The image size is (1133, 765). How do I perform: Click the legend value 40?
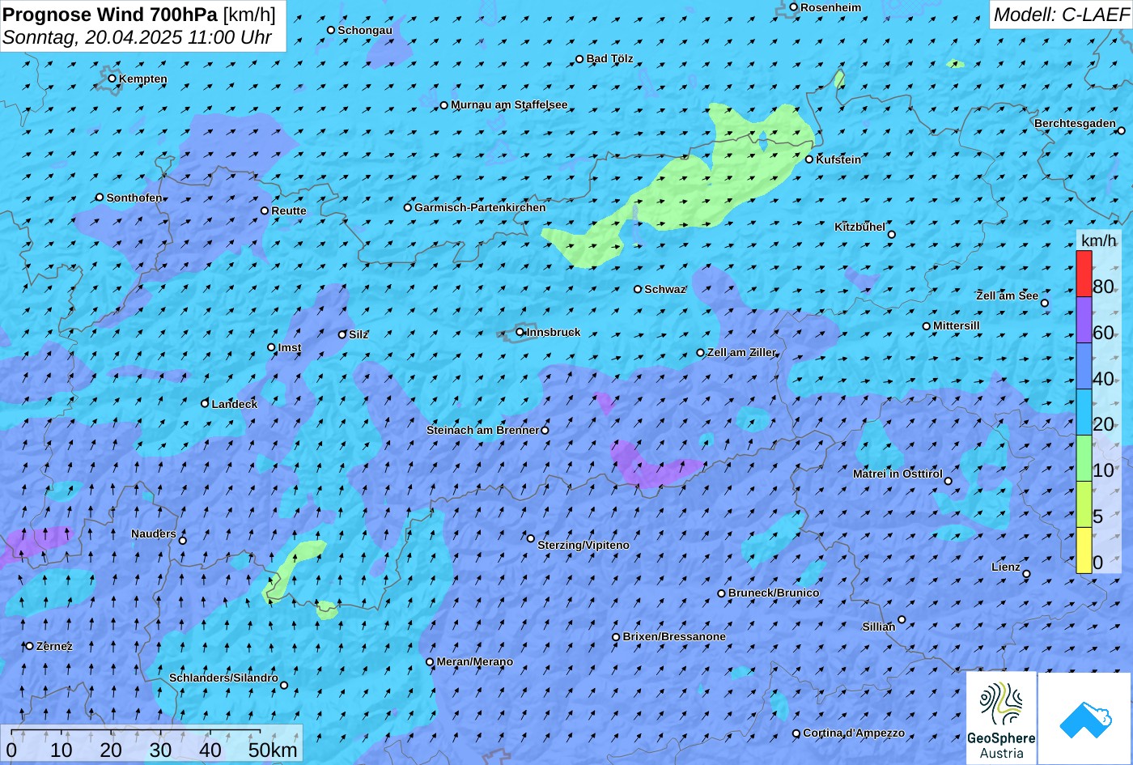pyautogui.click(x=1103, y=378)
